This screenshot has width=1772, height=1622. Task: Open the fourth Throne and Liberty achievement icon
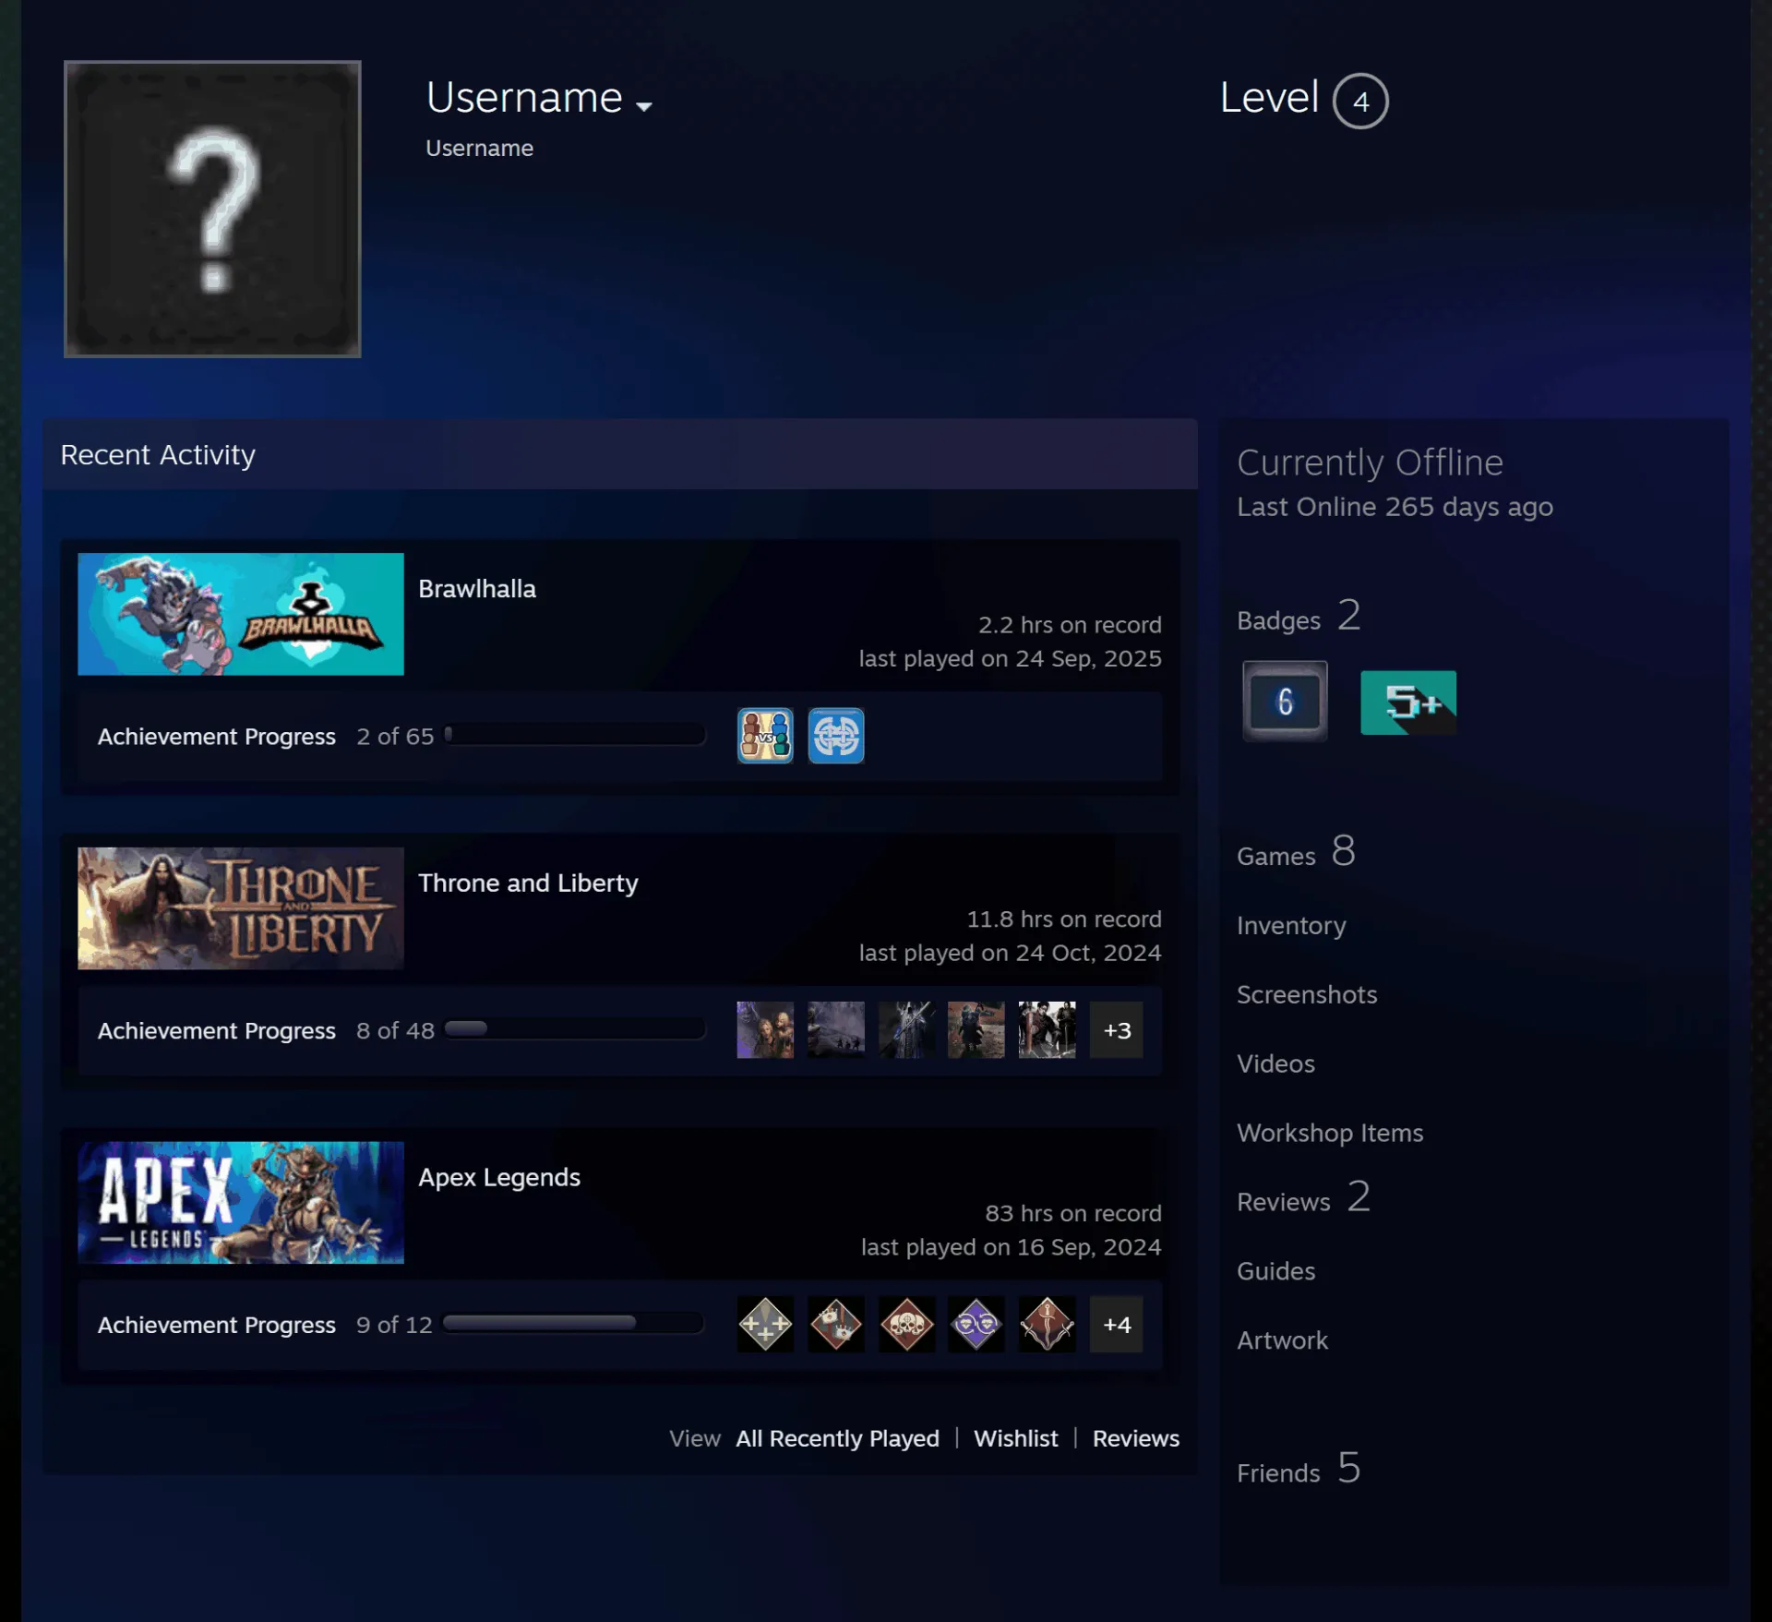(976, 1029)
